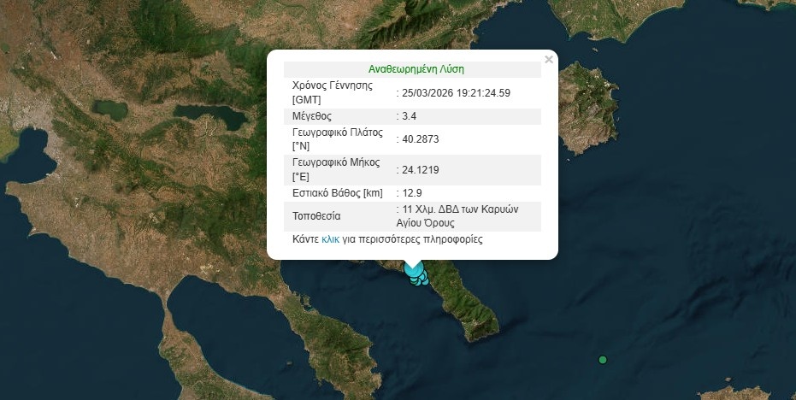Click the magnitude value 3.4
This screenshot has width=796, height=400.
[410, 115]
